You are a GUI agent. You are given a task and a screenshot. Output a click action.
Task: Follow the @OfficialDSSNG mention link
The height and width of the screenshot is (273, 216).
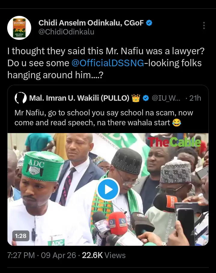click(107, 63)
